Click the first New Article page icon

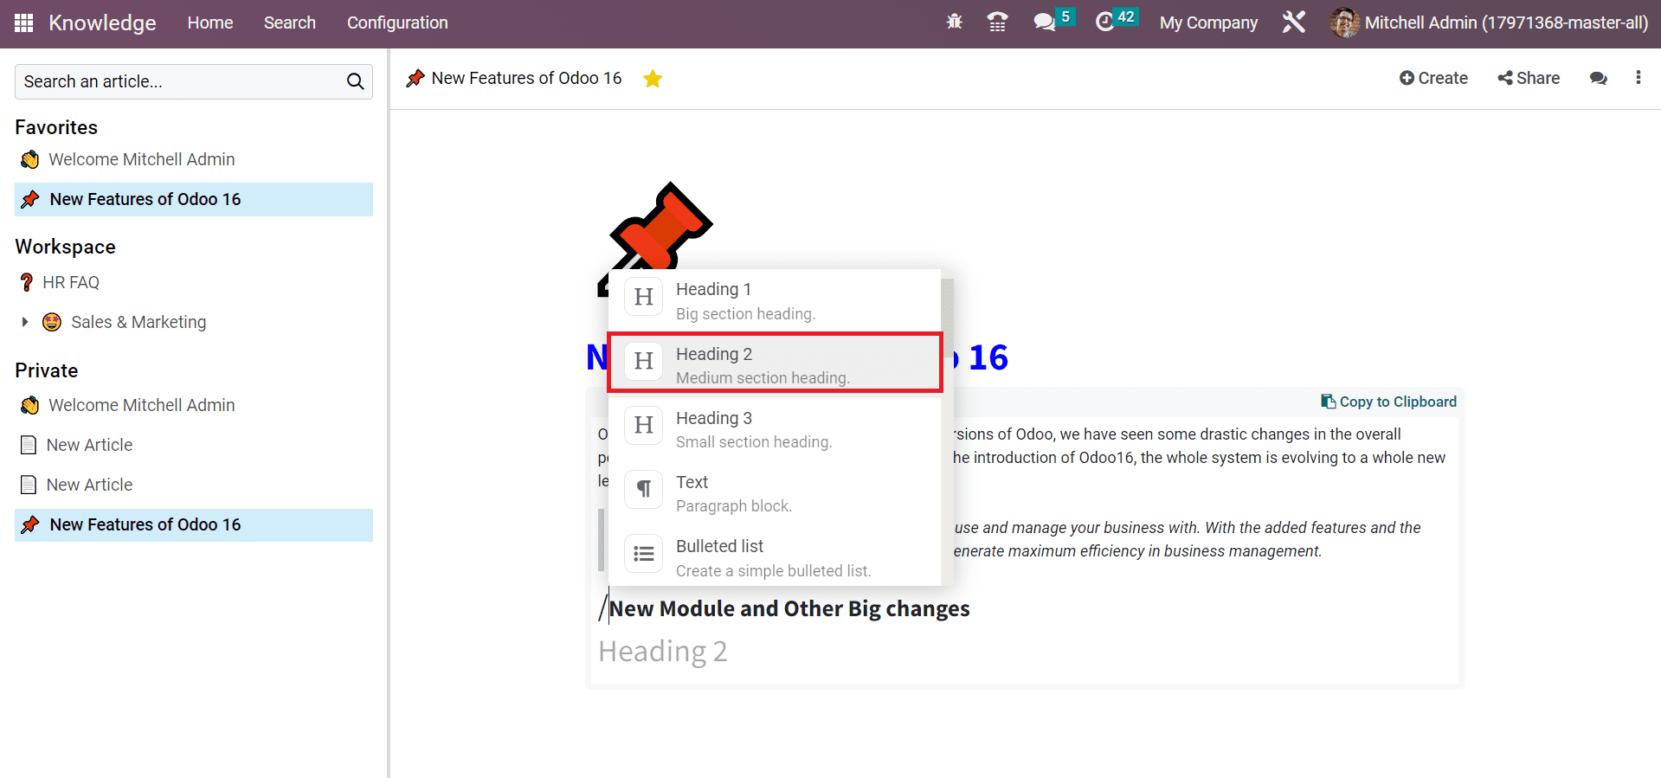(x=29, y=445)
